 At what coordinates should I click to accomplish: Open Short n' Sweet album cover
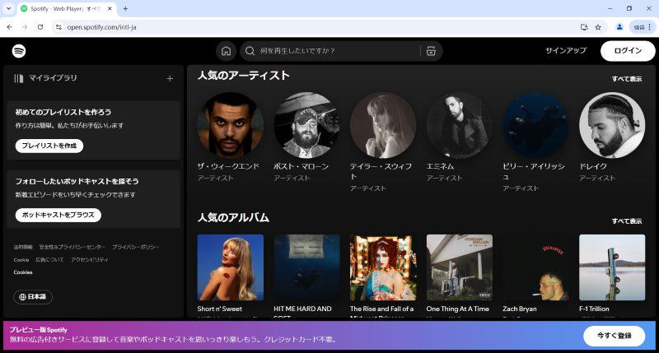click(x=231, y=267)
